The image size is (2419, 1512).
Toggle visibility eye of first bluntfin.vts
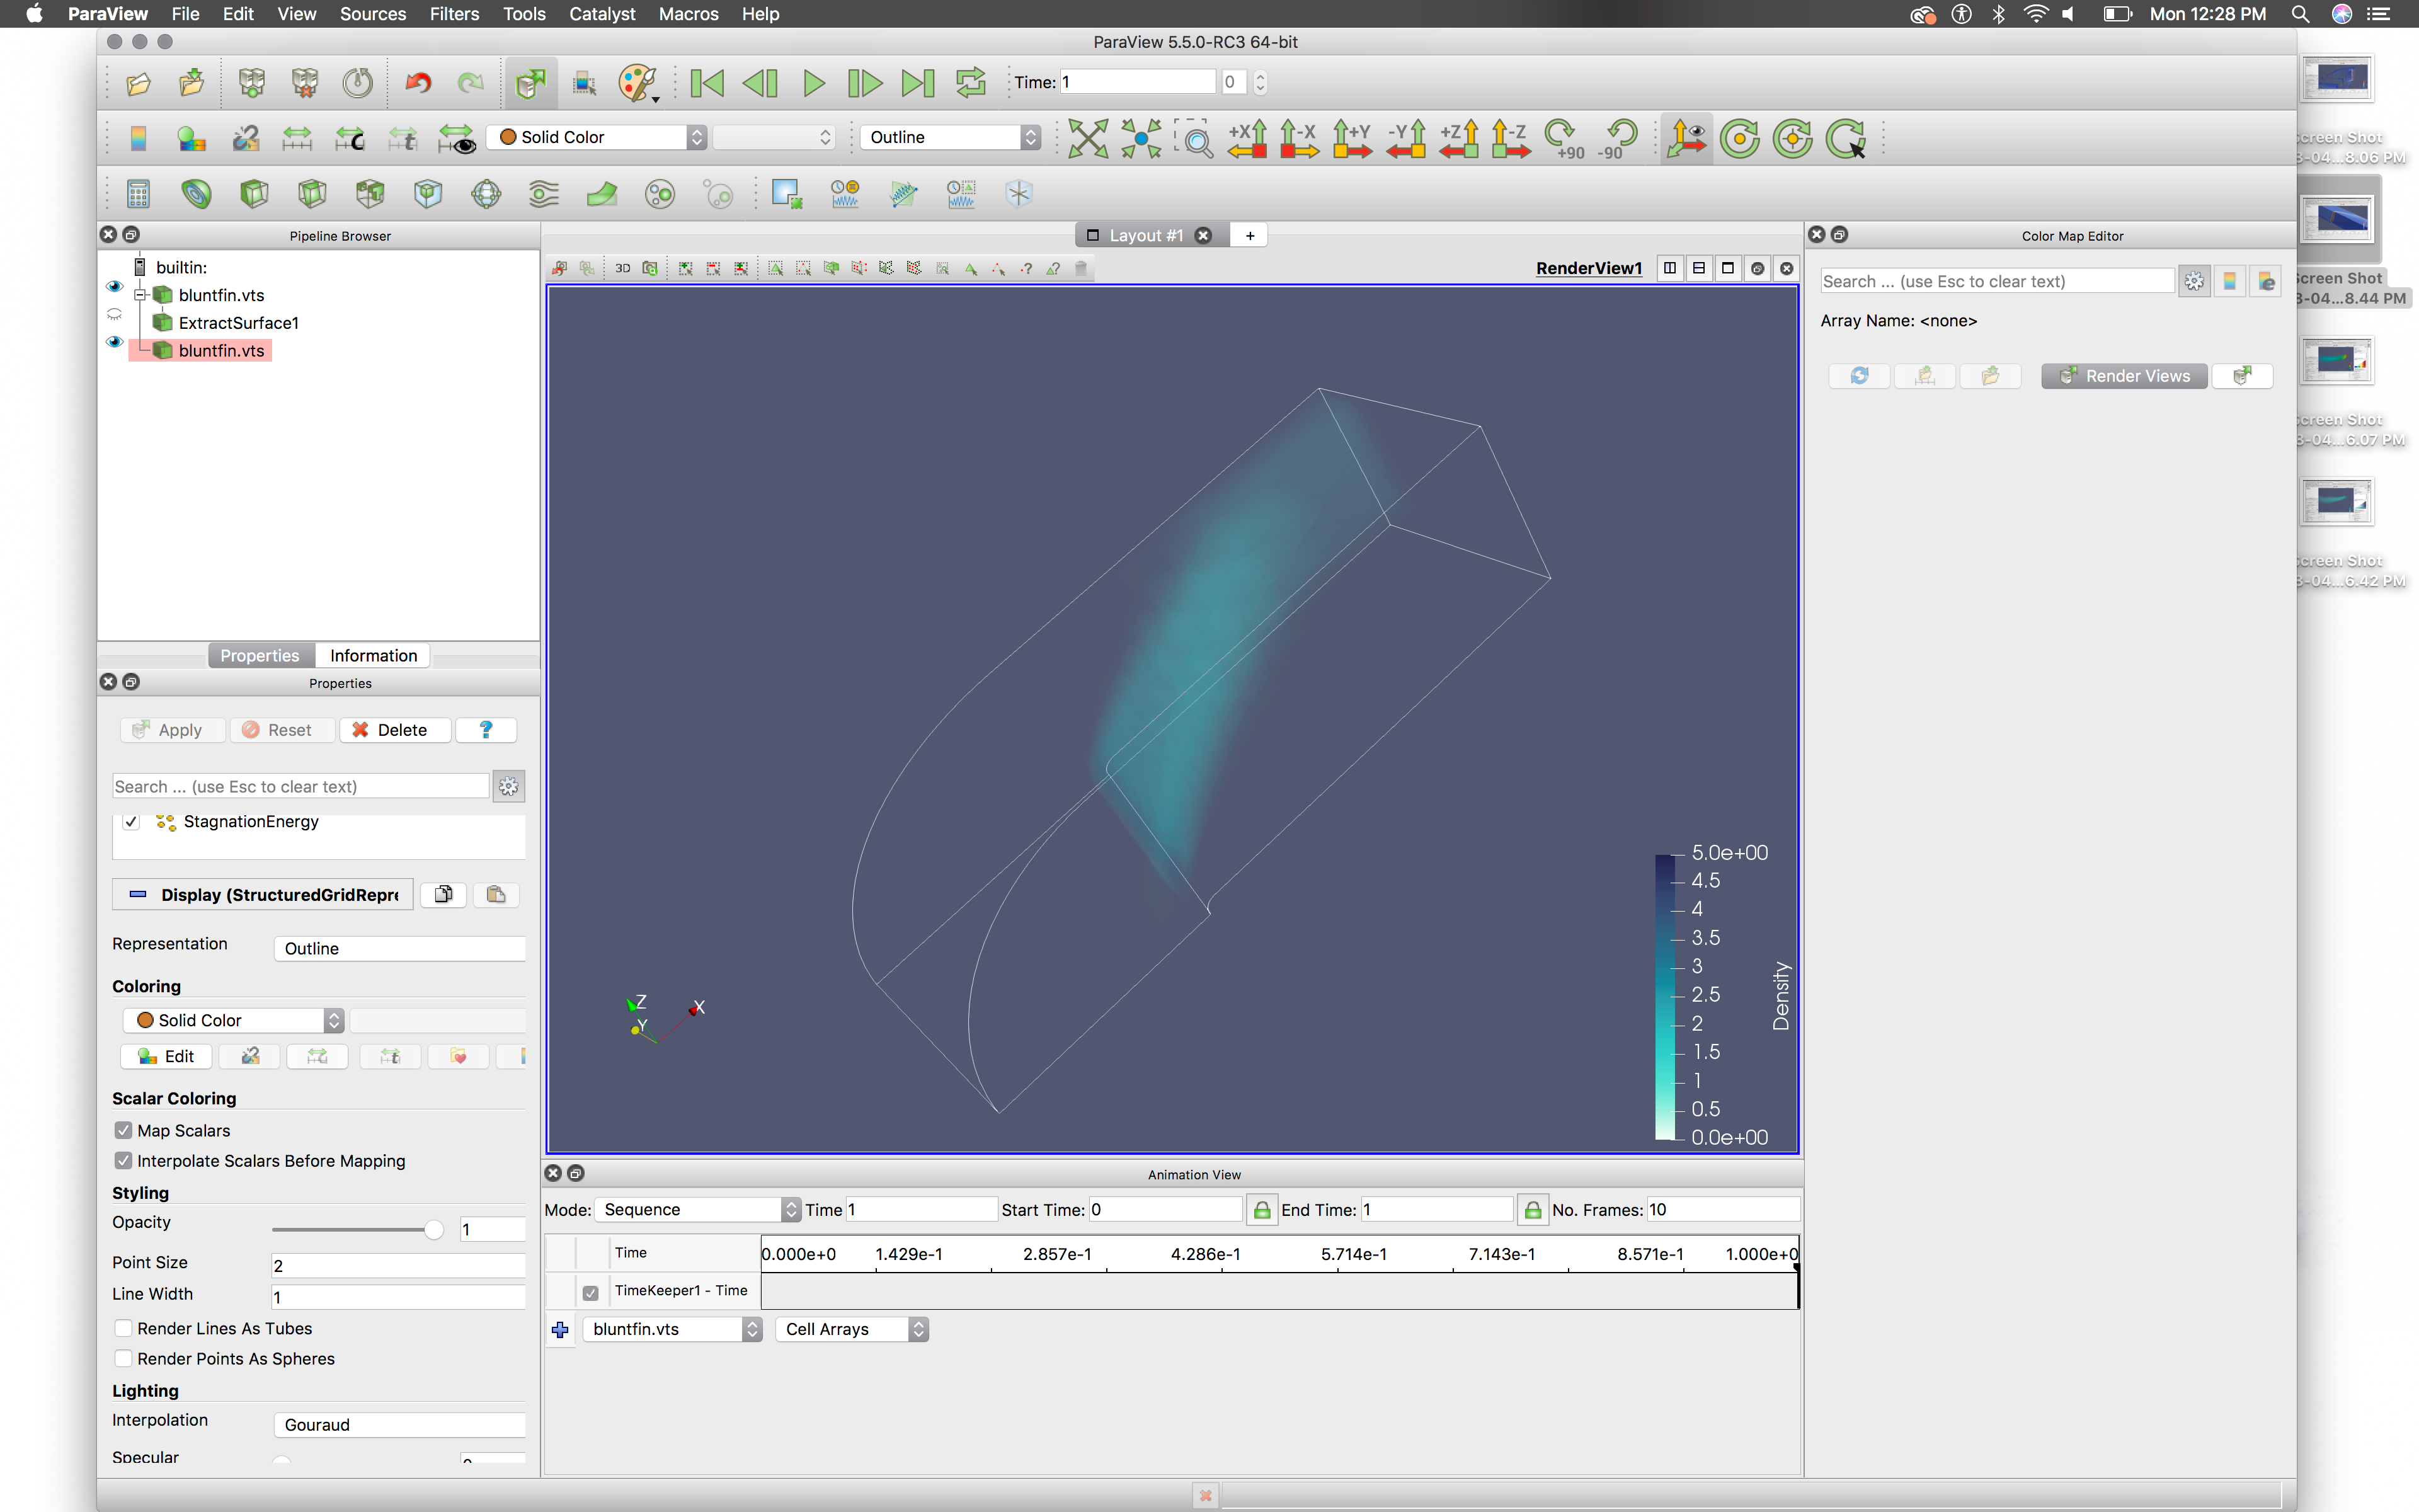[x=114, y=287]
